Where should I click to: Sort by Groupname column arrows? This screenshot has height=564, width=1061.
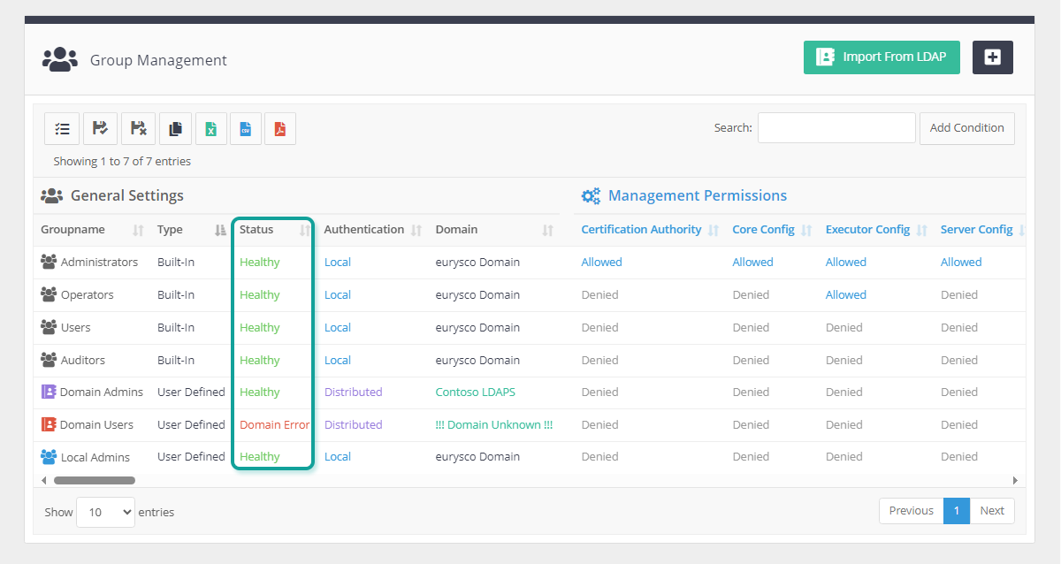pyautogui.click(x=138, y=230)
